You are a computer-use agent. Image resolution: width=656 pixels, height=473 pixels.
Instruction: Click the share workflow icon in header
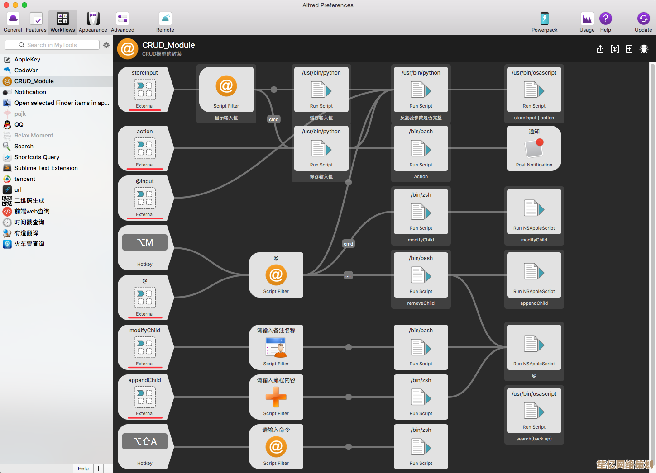600,49
